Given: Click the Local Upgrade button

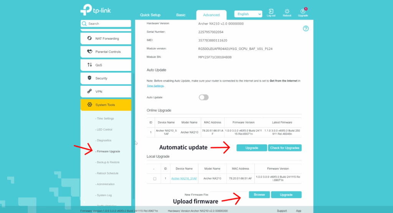Looking at the screenshot, I should (286, 195).
